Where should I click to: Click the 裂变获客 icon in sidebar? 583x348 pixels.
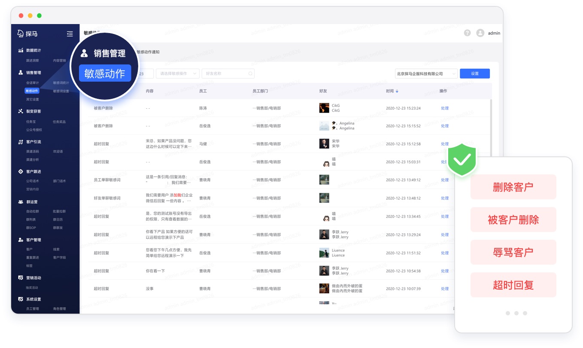(x=21, y=111)
